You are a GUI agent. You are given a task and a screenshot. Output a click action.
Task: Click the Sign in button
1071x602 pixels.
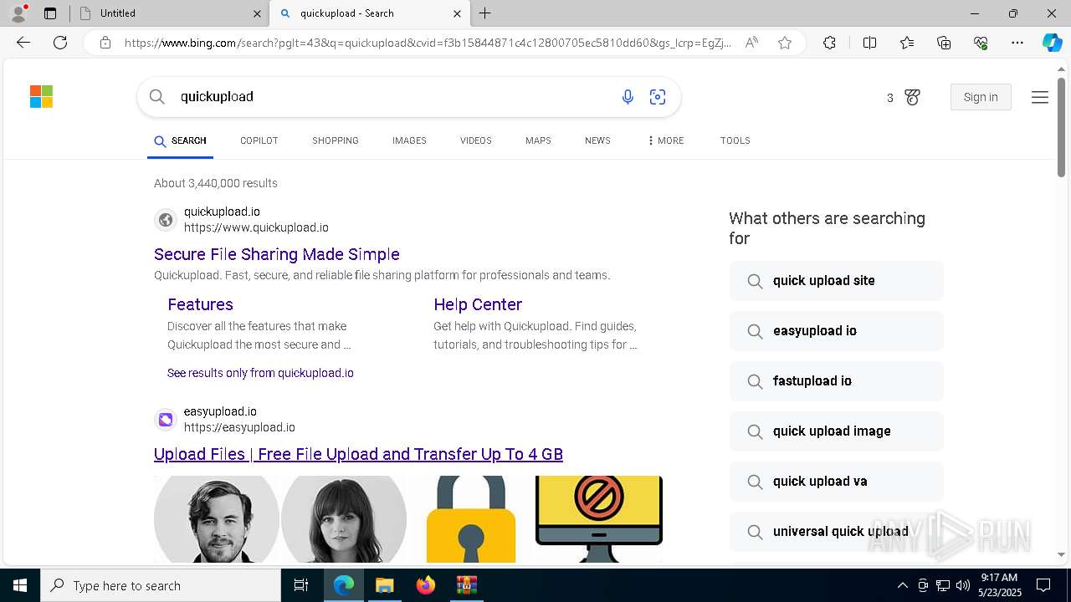(981, 97)
